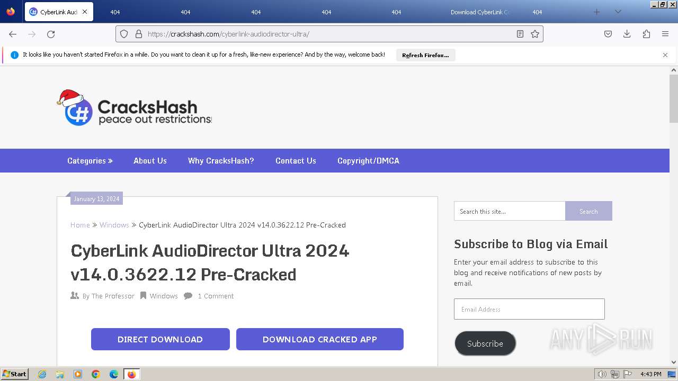This screenshot has height=381, width=678.
Task: Click the DIRECT DOWNLOAD button
Action: 160,339
